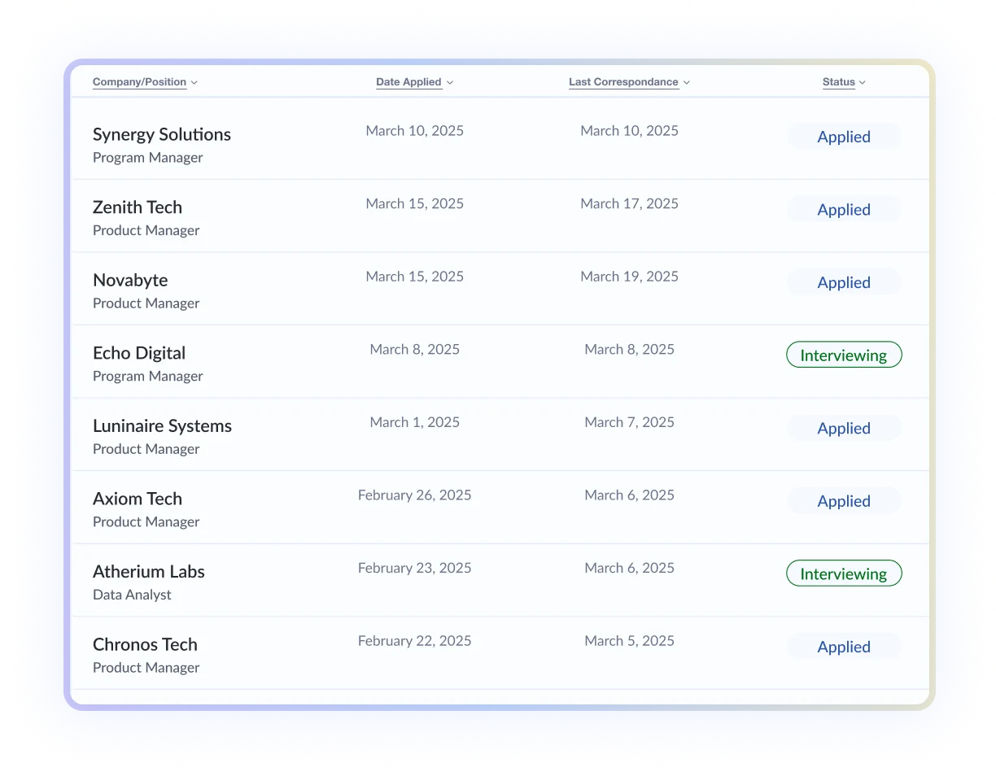
Task: Click Novabyte date applied March 15, 2025
Action: coord(415,277)
